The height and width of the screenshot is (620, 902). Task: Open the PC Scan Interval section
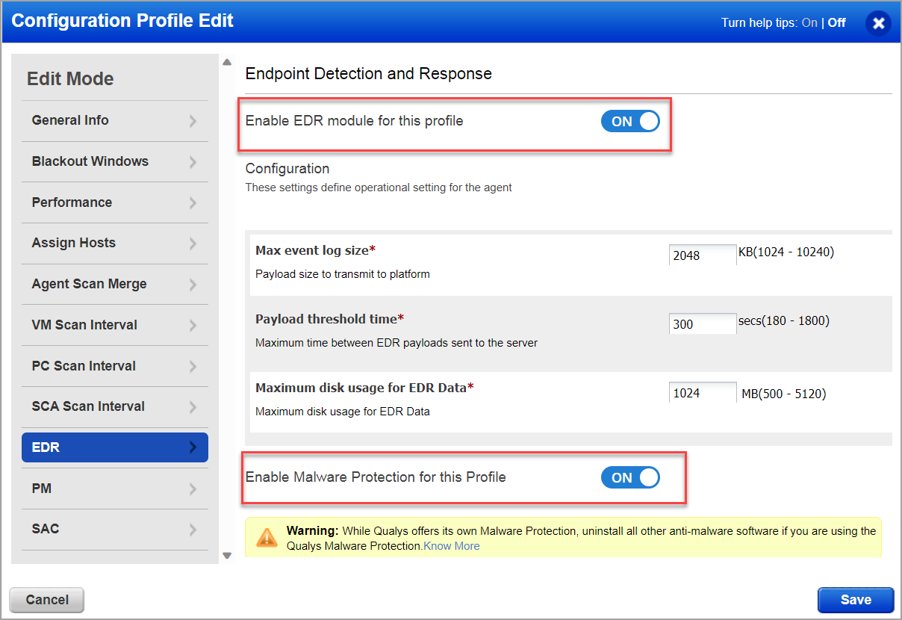click(x=115, y=366)
